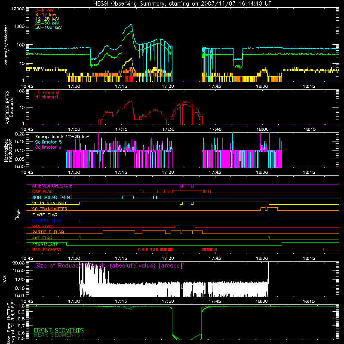The width and height of the screenshot is (344, 344).
Task: Click the HESSI Observing Summary title text
Action: tap(182, 4)
